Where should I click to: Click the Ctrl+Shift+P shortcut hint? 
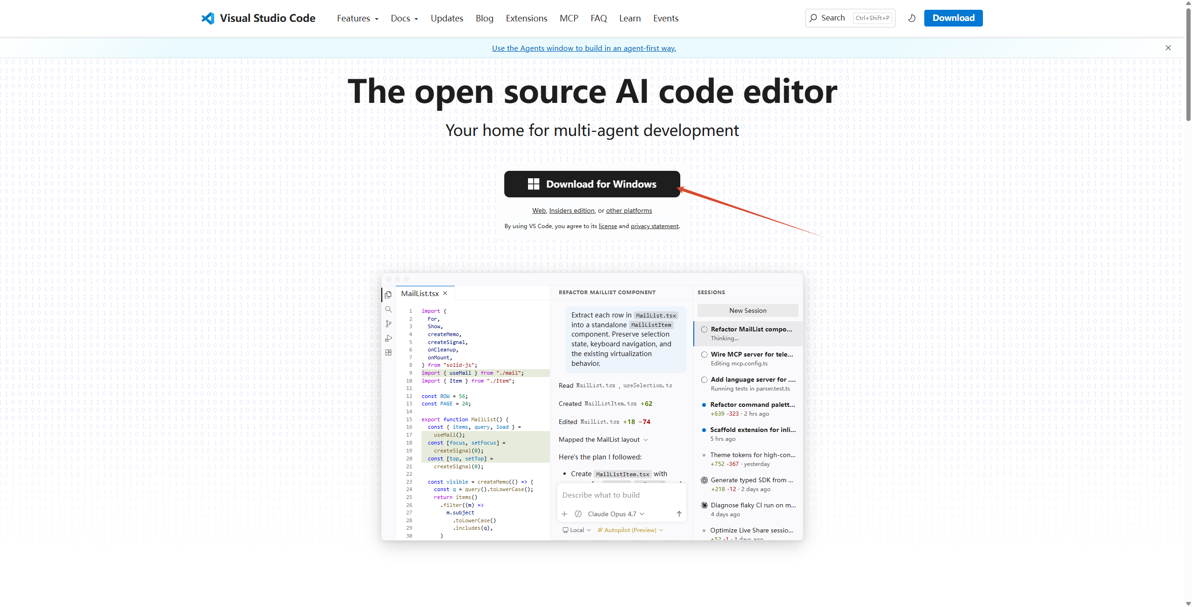pos(872,18)
